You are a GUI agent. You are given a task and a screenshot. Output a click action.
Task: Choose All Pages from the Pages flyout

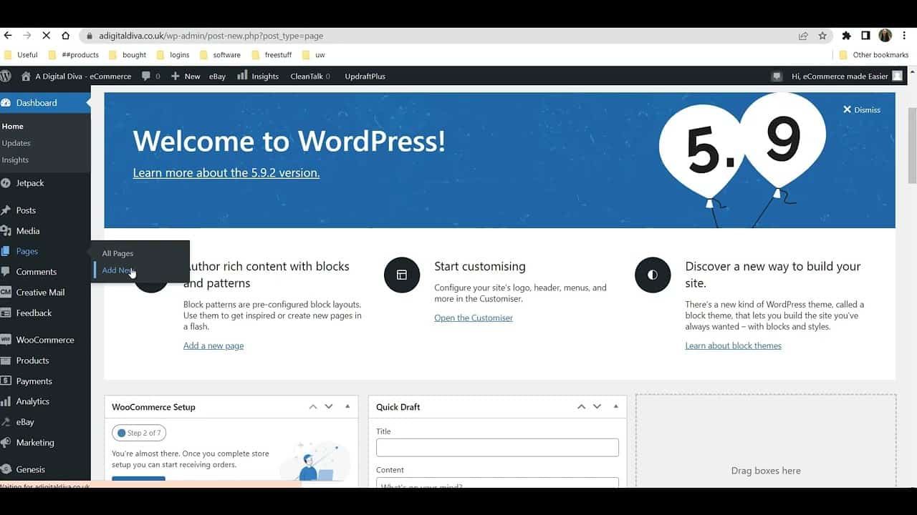click(117, 253)
